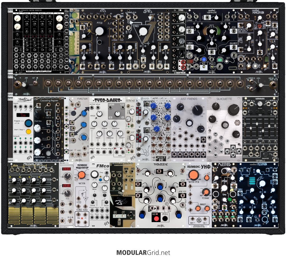Click the MAIN knob on Minimix
The image size is (287, 258).
260,104
